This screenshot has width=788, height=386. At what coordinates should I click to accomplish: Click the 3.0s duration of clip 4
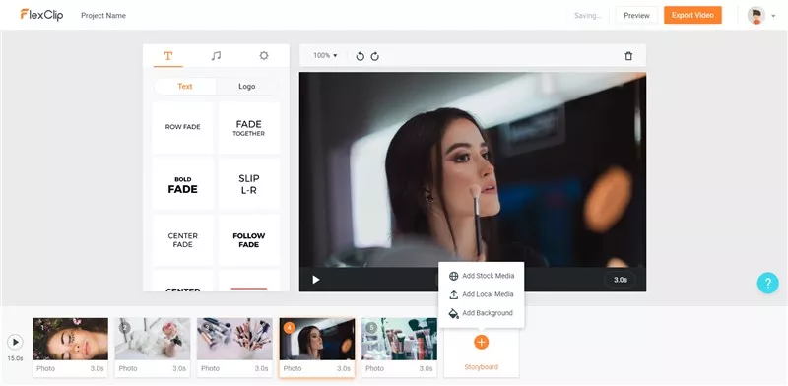(344, 368)
